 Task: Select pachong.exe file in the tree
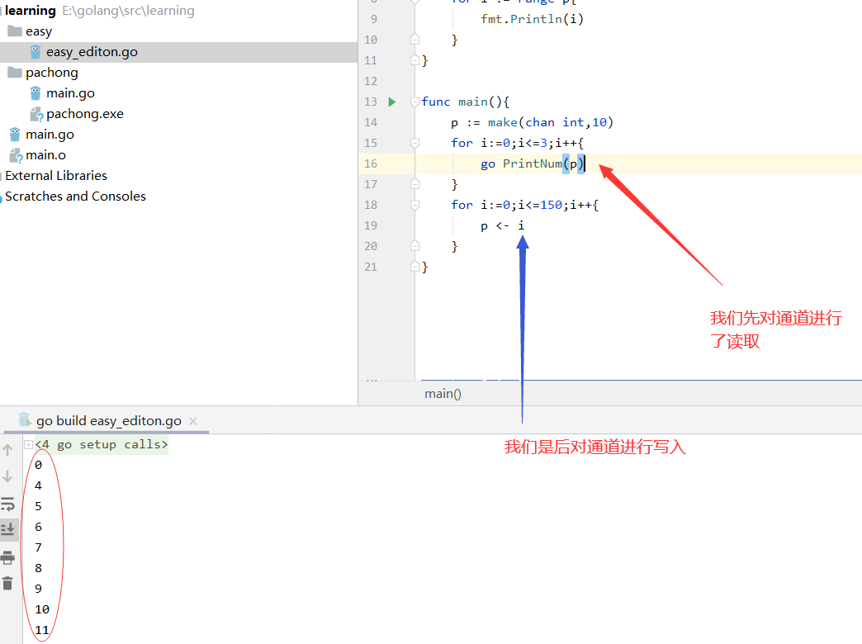pyautogui.click(x=84, y=114)
